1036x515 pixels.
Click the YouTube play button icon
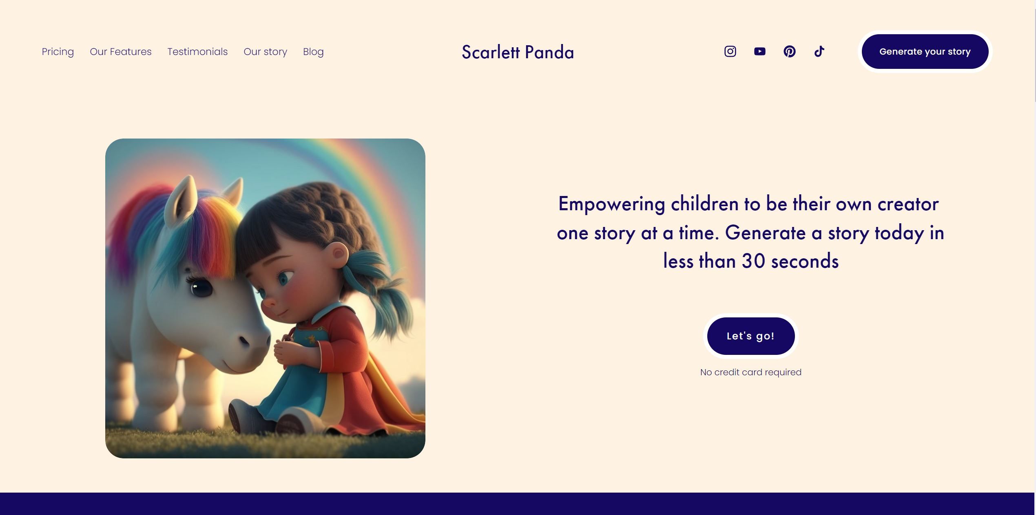pos(759,51)
